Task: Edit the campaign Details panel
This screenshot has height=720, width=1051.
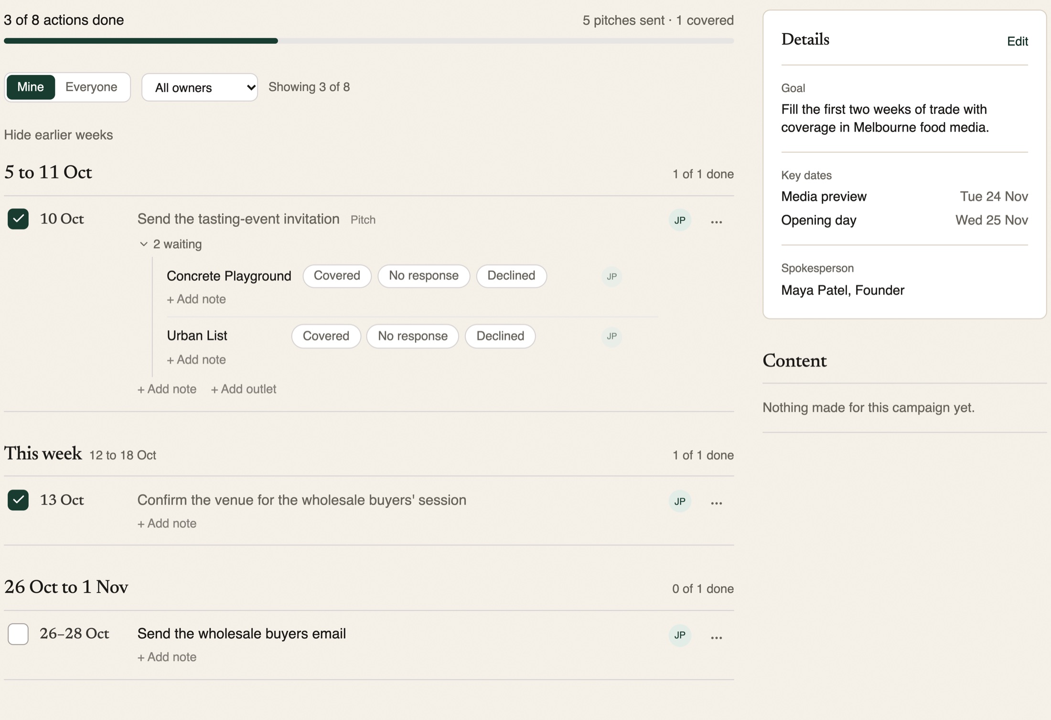Action: 1018,42
